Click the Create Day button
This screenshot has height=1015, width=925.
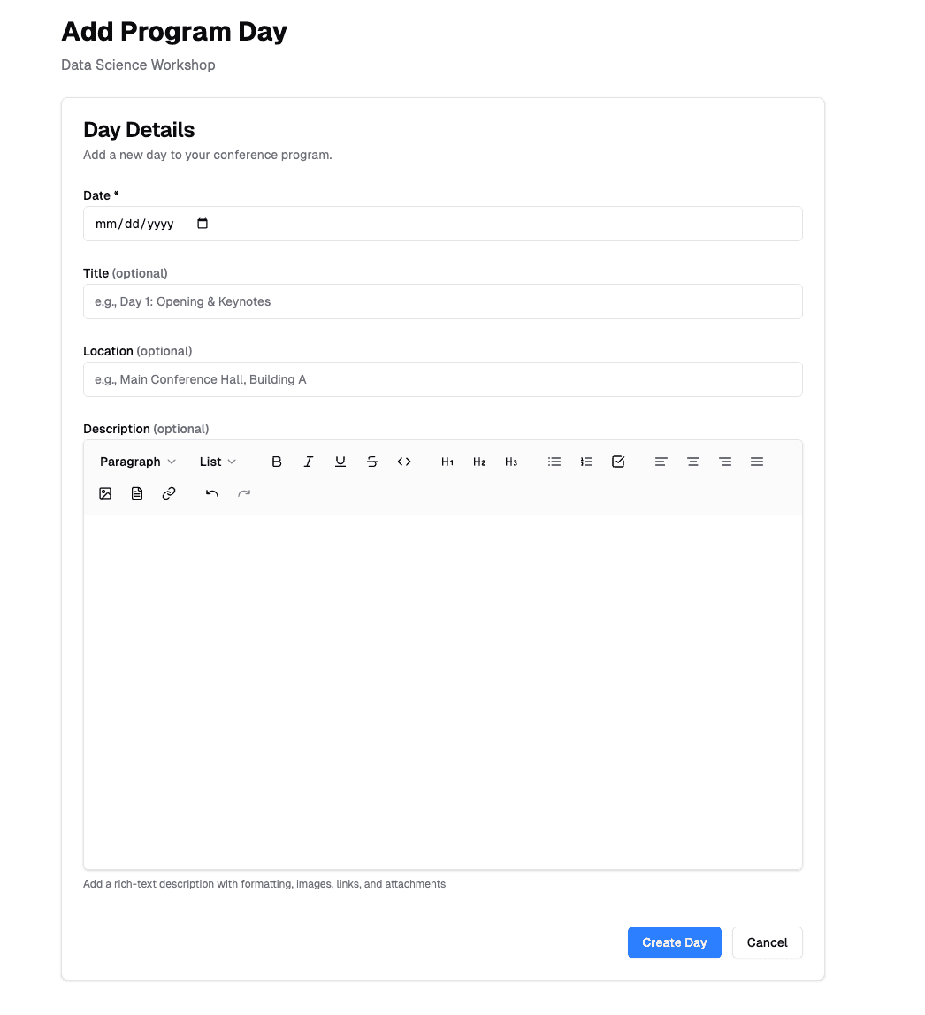[674, 942]
